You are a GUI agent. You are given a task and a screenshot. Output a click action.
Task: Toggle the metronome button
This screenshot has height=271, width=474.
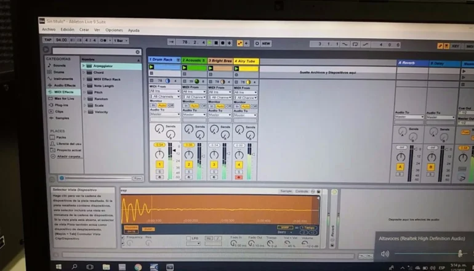[x=103, y=40]
